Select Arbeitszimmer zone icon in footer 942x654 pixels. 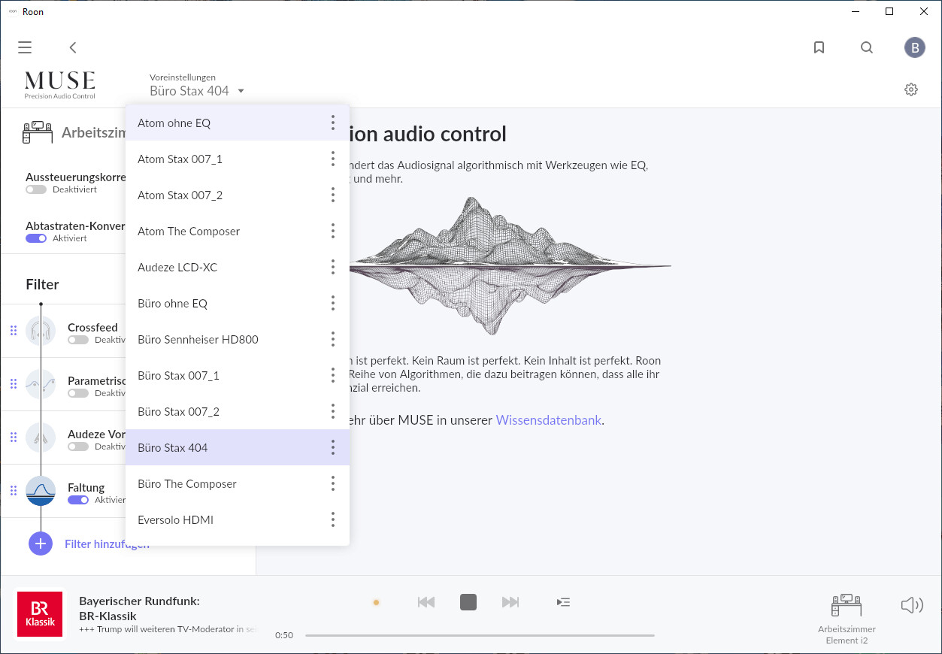tap(847, 606)
